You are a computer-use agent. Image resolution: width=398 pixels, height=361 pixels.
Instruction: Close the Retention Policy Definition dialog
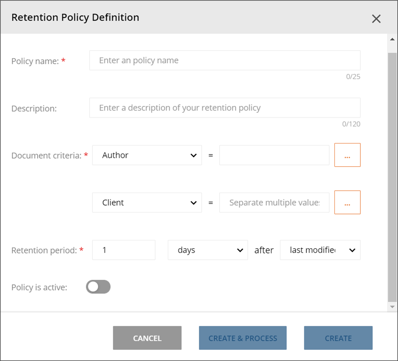coord(376,18)
